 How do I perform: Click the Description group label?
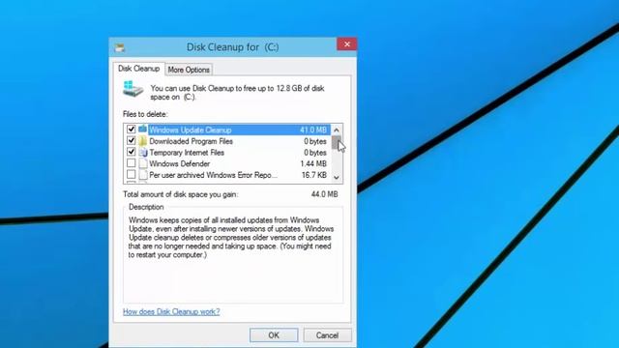click(x=146, y=207)
